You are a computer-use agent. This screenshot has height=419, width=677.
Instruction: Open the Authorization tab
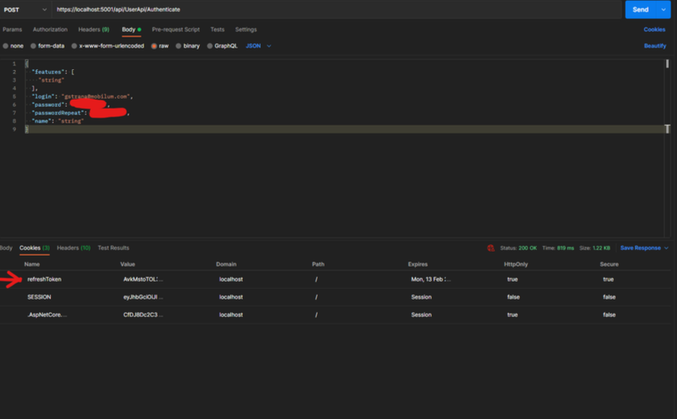(x=50, y=30)
